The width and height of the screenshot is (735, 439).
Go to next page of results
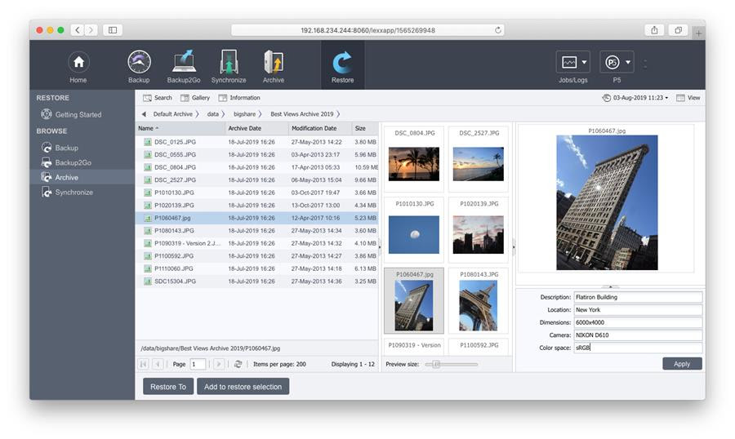tap(218, 364)
